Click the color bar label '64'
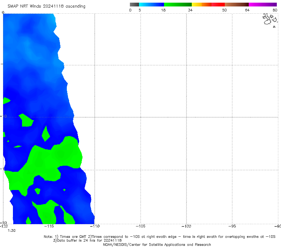The width and height of the screenshot is (281, 247). tap(247, 10)
